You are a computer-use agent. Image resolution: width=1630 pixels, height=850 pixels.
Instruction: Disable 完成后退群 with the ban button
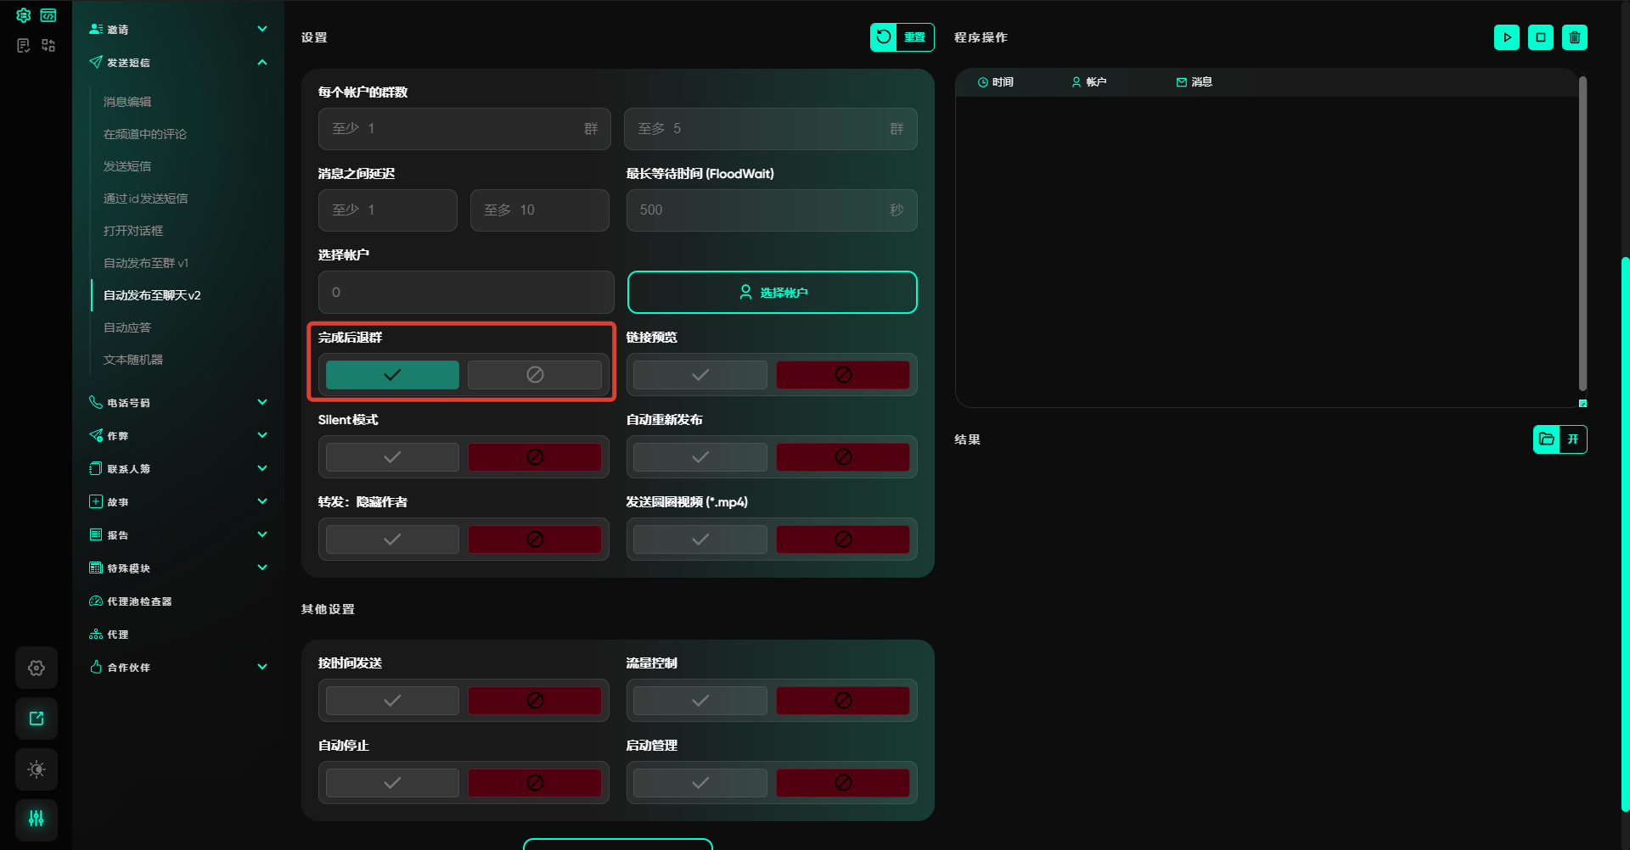[534, 375]
